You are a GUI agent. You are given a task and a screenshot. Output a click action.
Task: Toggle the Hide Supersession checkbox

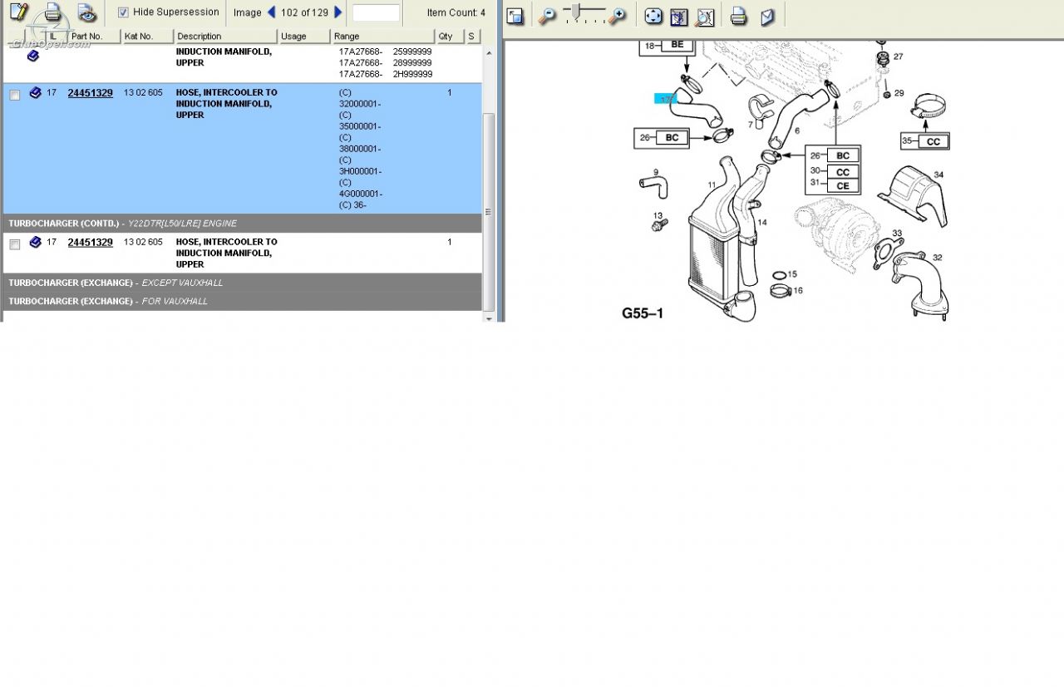(123, 12)
